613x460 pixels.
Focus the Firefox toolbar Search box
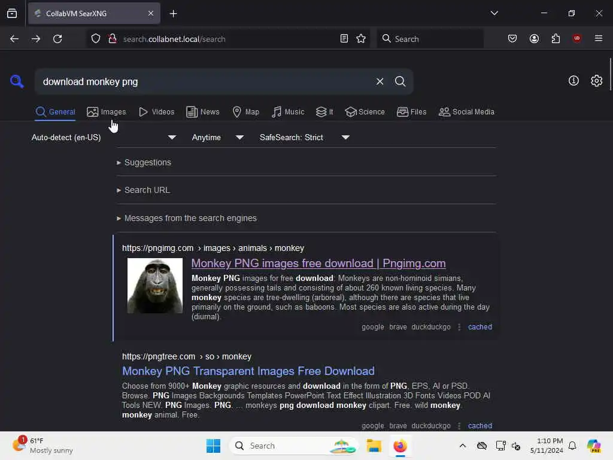pyautogui.click(x=430, y=39)
